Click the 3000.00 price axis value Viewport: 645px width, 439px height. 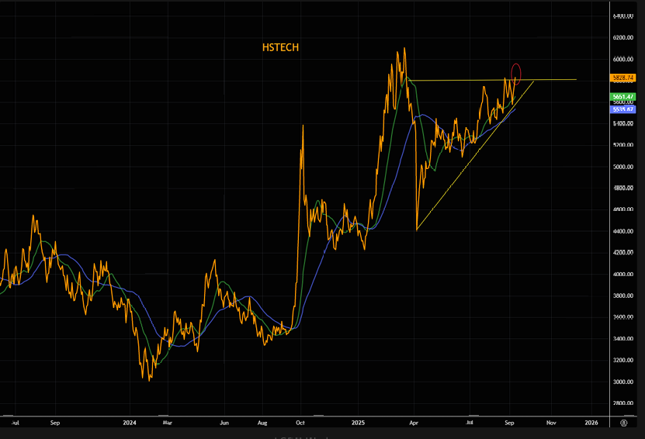tap(623, 382)
